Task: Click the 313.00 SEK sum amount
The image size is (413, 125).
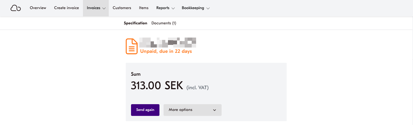Action: (x=157, y=86)
